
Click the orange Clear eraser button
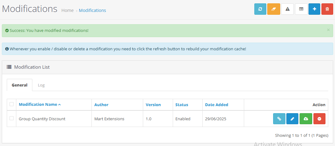[274, 9]
